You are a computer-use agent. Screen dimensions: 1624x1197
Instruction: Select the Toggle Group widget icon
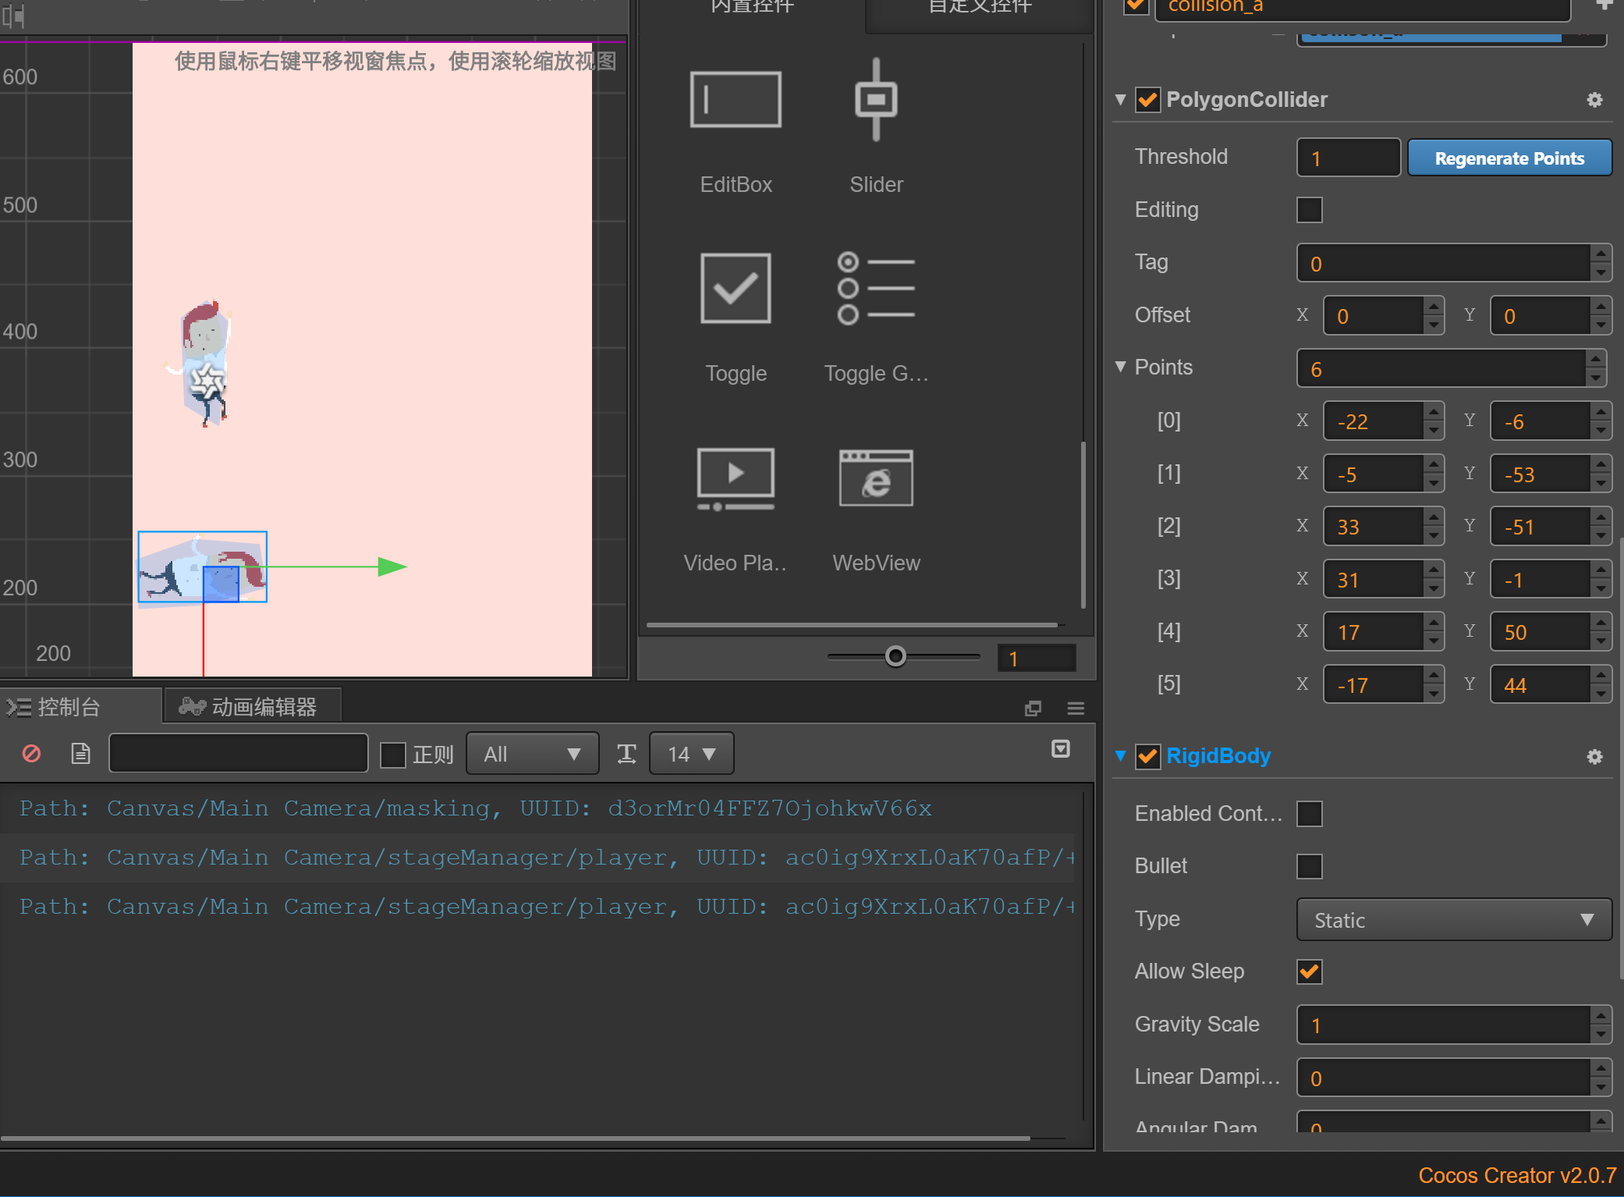pos(875,289)
